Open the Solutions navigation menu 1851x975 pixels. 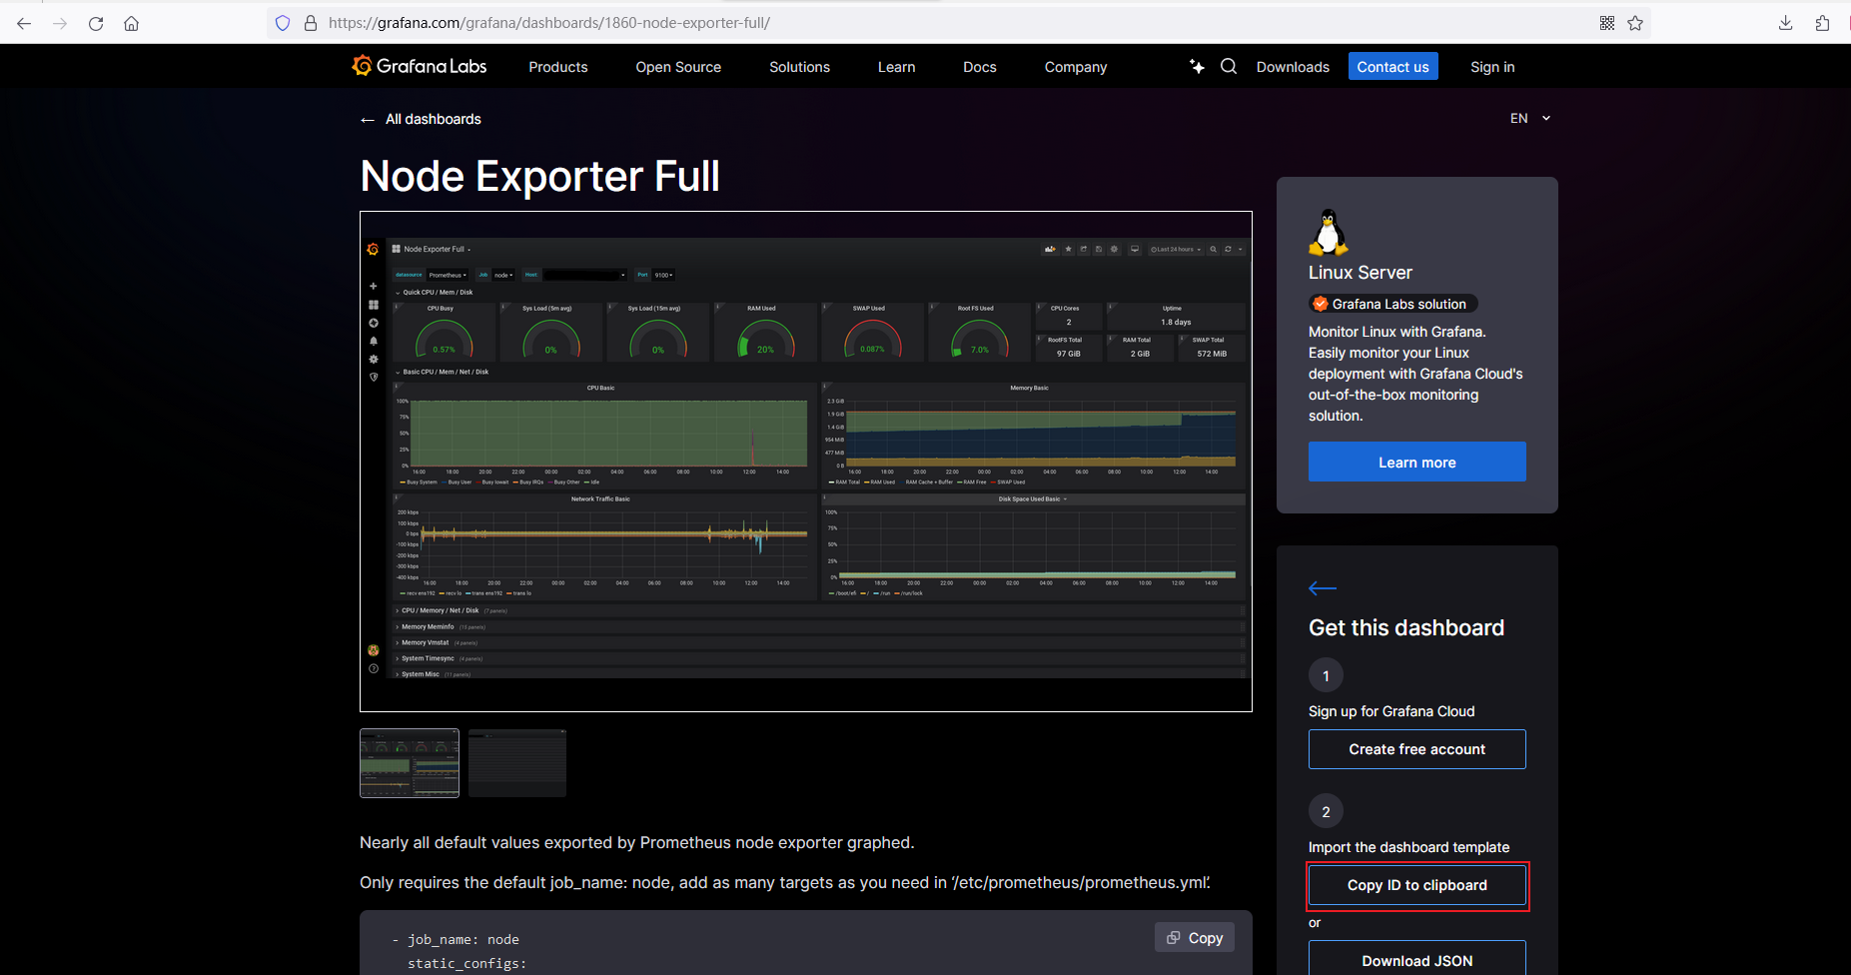(x=799, y=67)
